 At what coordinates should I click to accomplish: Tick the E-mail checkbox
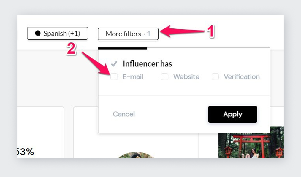(114, 77)
